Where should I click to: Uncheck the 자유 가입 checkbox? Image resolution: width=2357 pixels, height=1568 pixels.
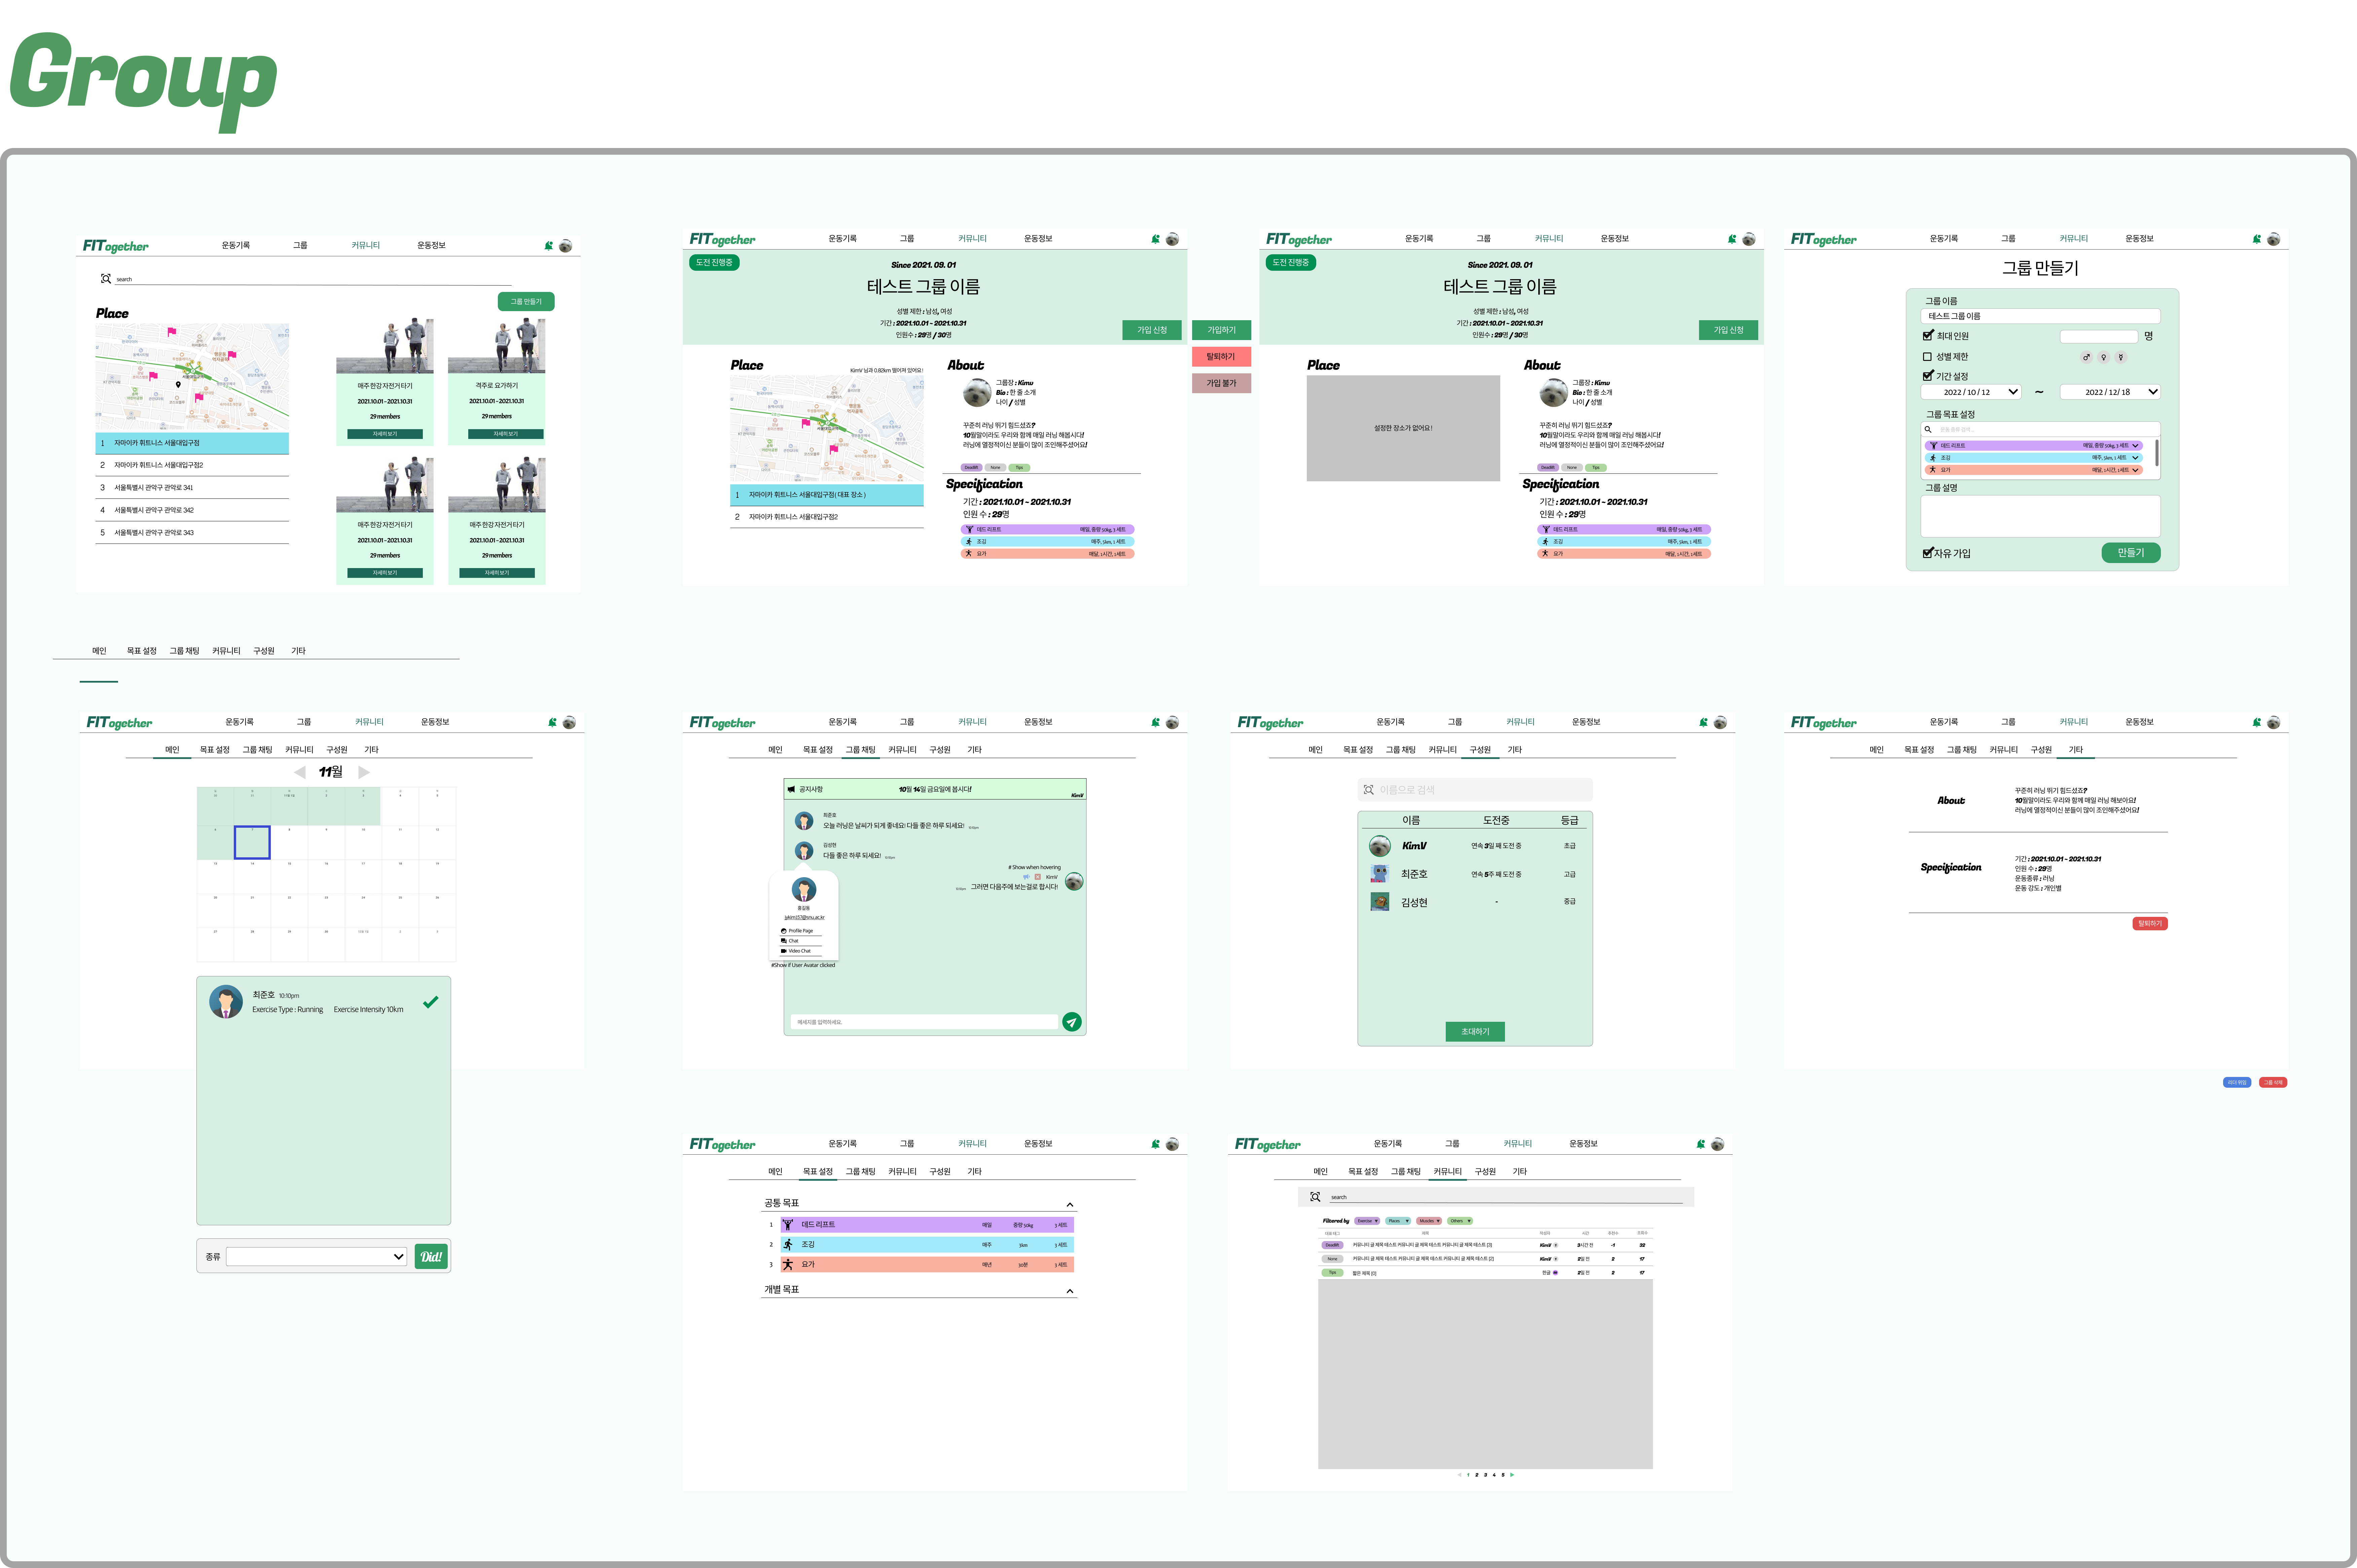[x=1928, y=553]
